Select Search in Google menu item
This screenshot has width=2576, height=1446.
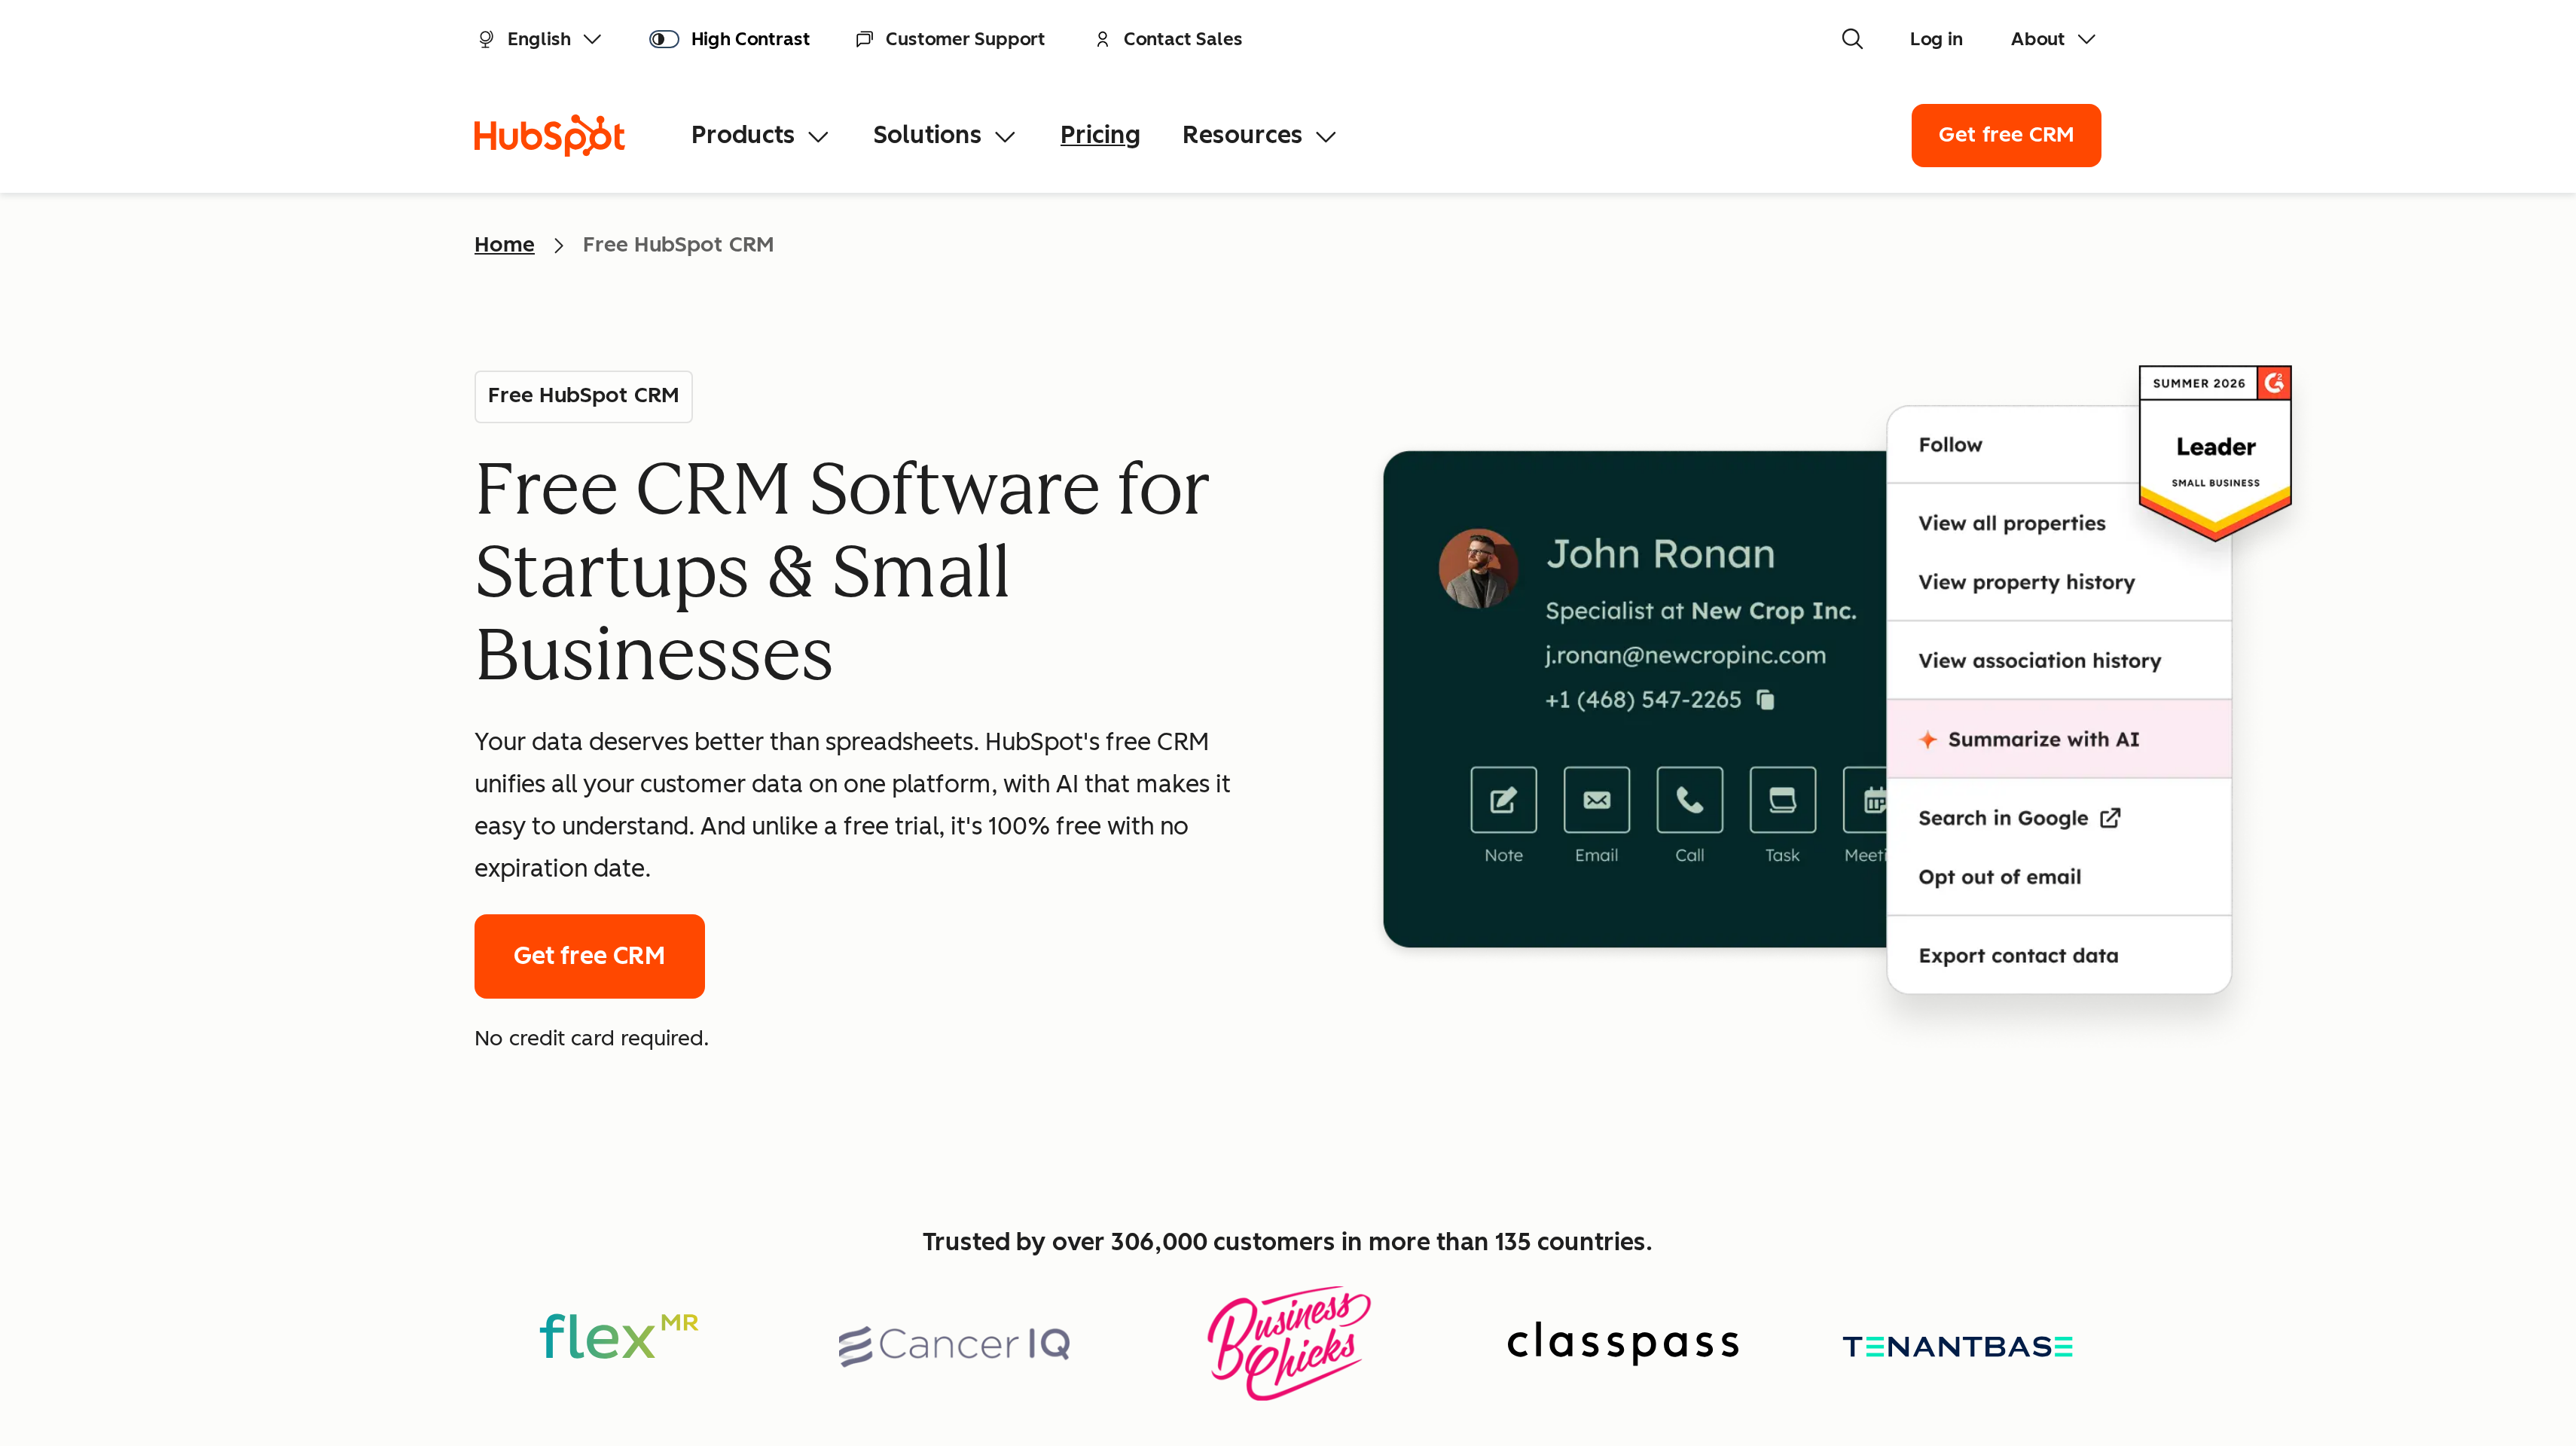tap(2019, 818)
